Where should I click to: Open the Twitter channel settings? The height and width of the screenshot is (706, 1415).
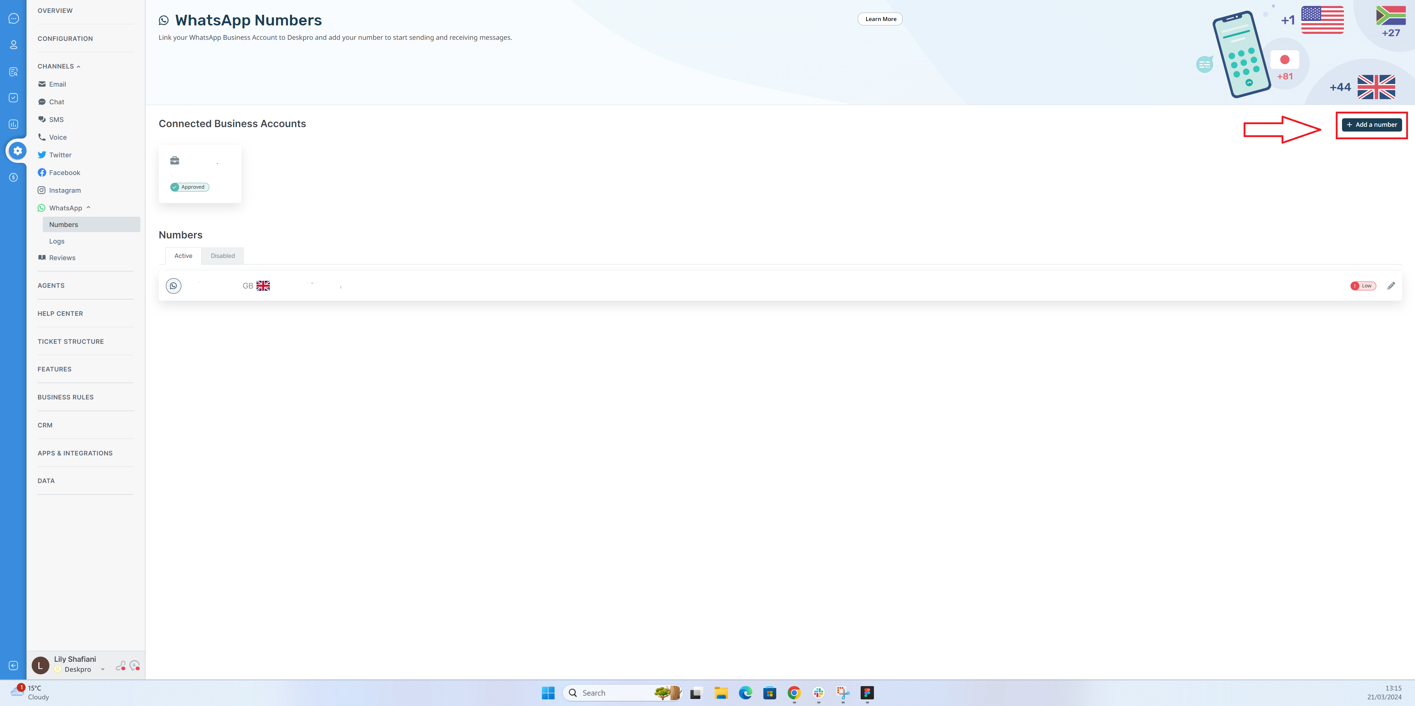pos(60,155)
